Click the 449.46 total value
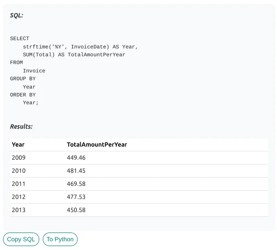 (x=76, y=158)
